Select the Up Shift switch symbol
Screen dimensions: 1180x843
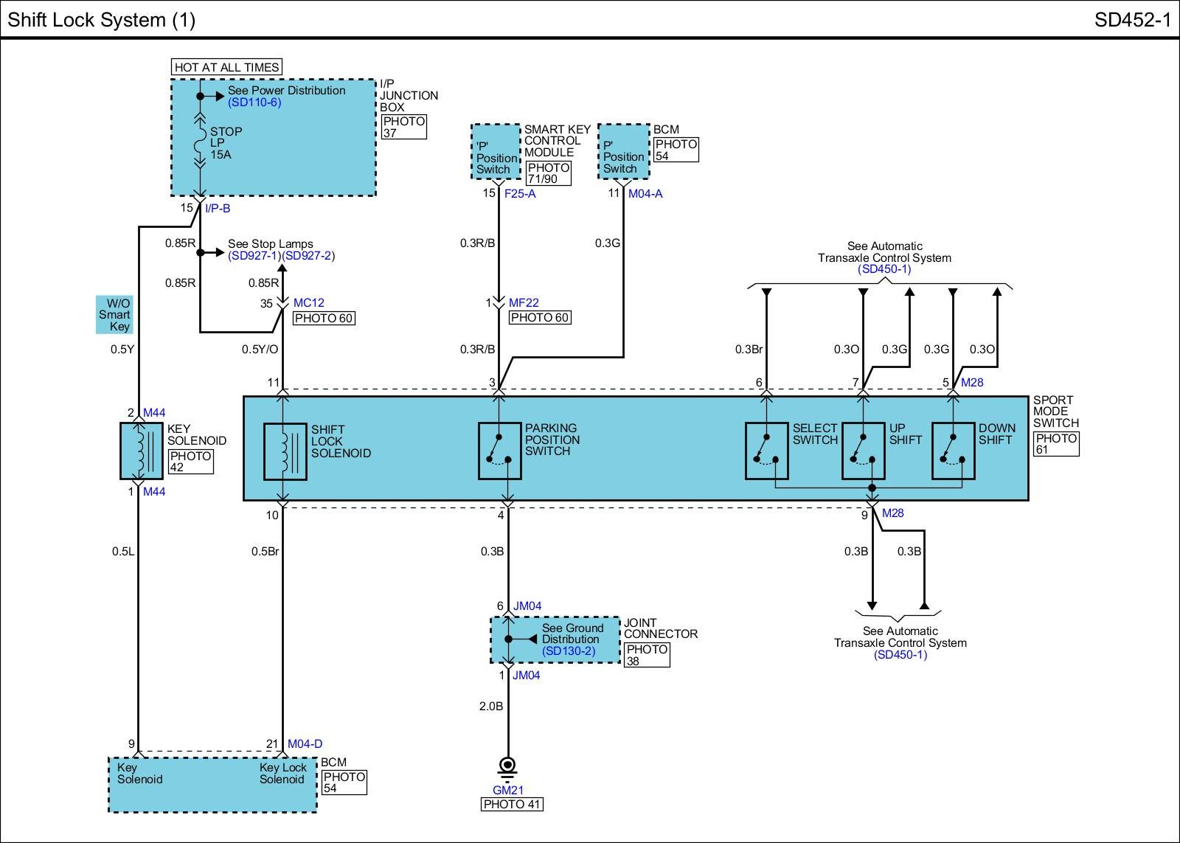tap(863, 451)
